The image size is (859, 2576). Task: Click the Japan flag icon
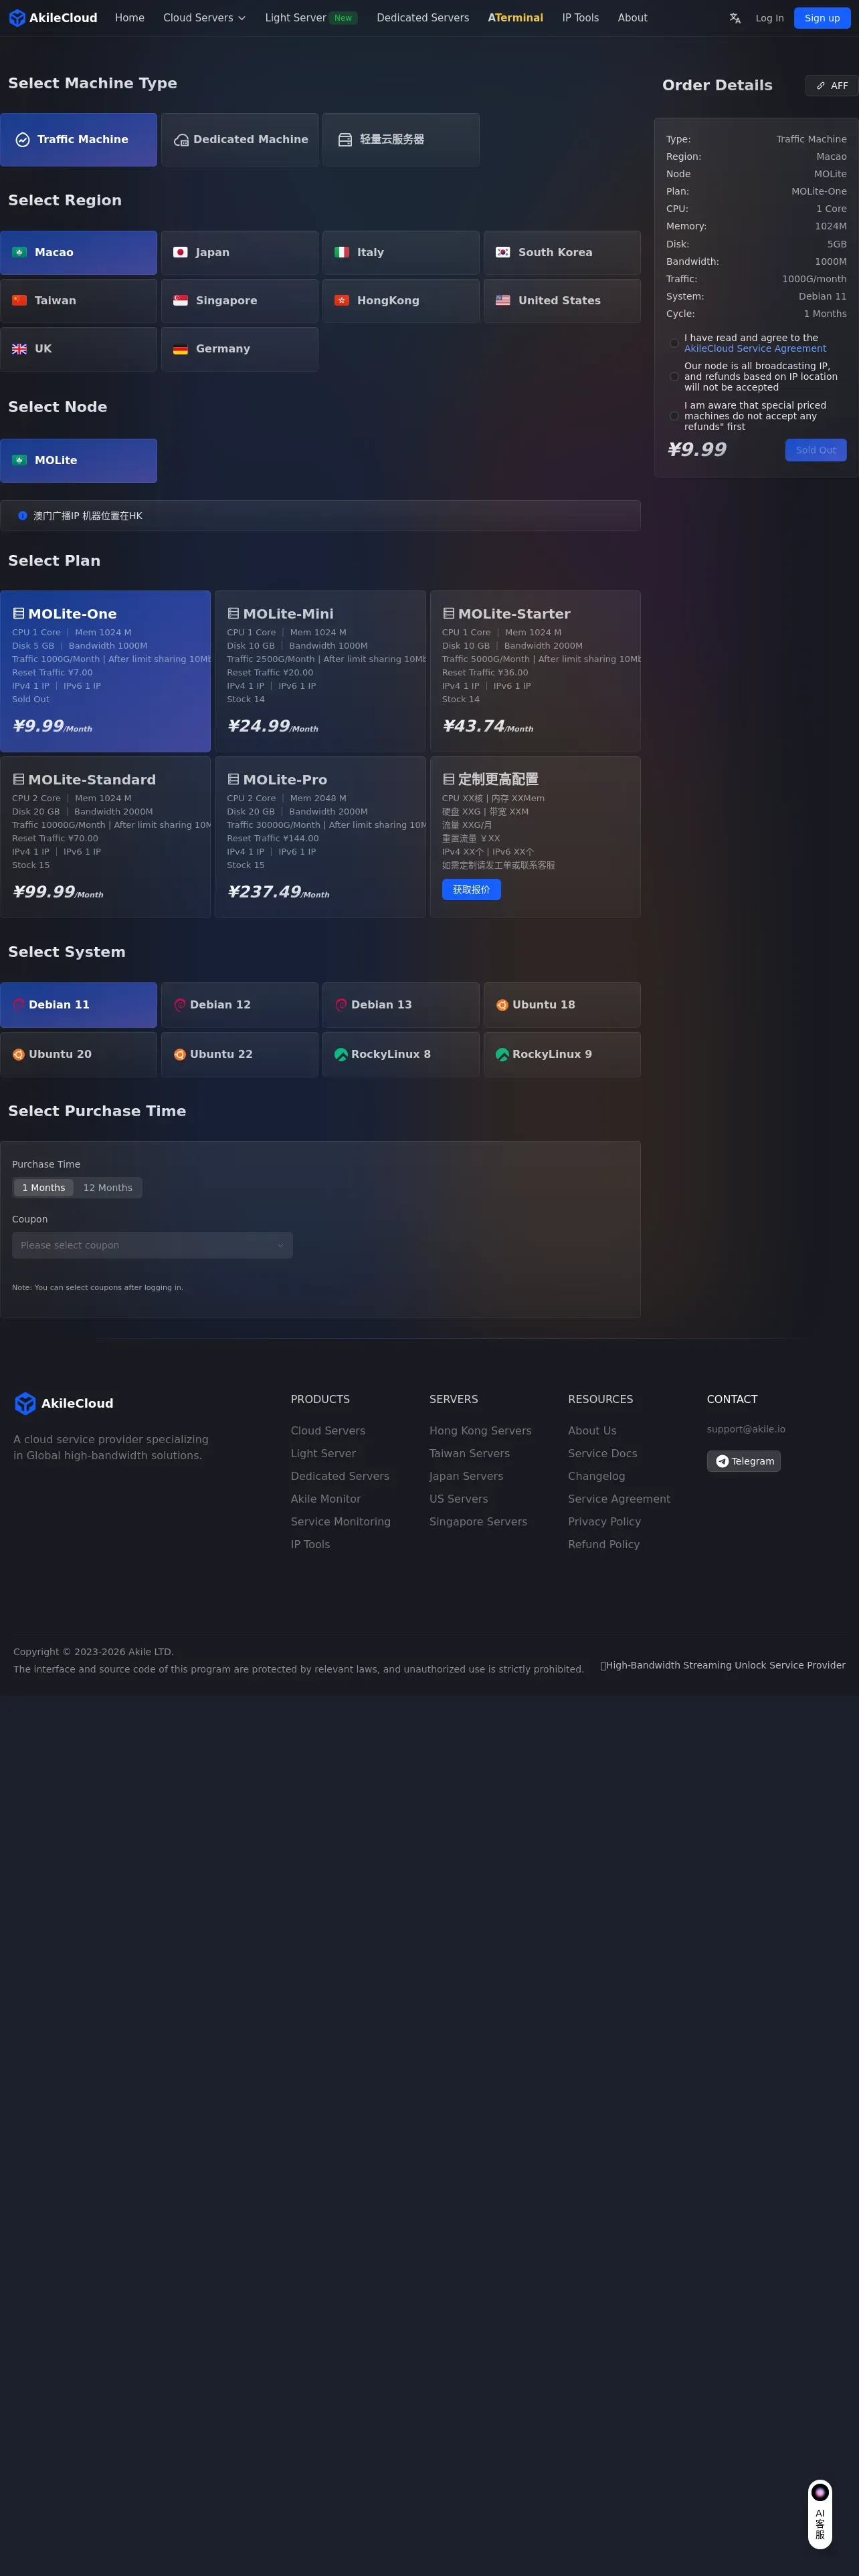[180, 252]
